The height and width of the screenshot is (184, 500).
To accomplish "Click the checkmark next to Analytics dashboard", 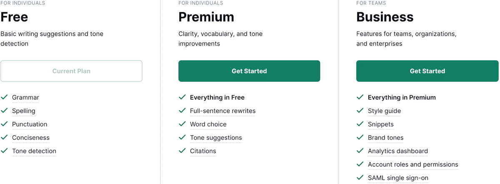I will [x=360, y=151].
